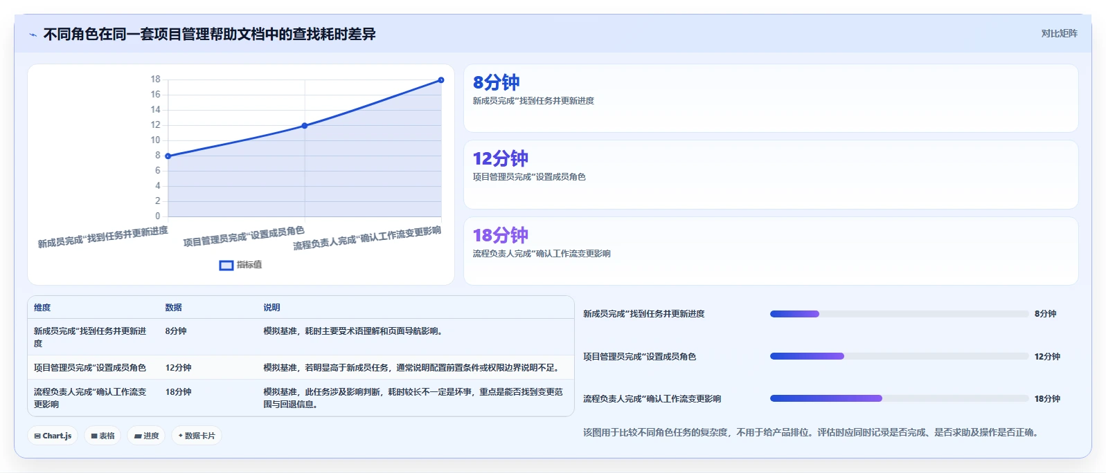Click the title icon beside the heading

33,35
